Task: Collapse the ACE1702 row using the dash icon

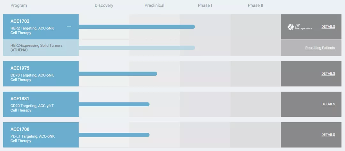Action: (x=69, y=27)
